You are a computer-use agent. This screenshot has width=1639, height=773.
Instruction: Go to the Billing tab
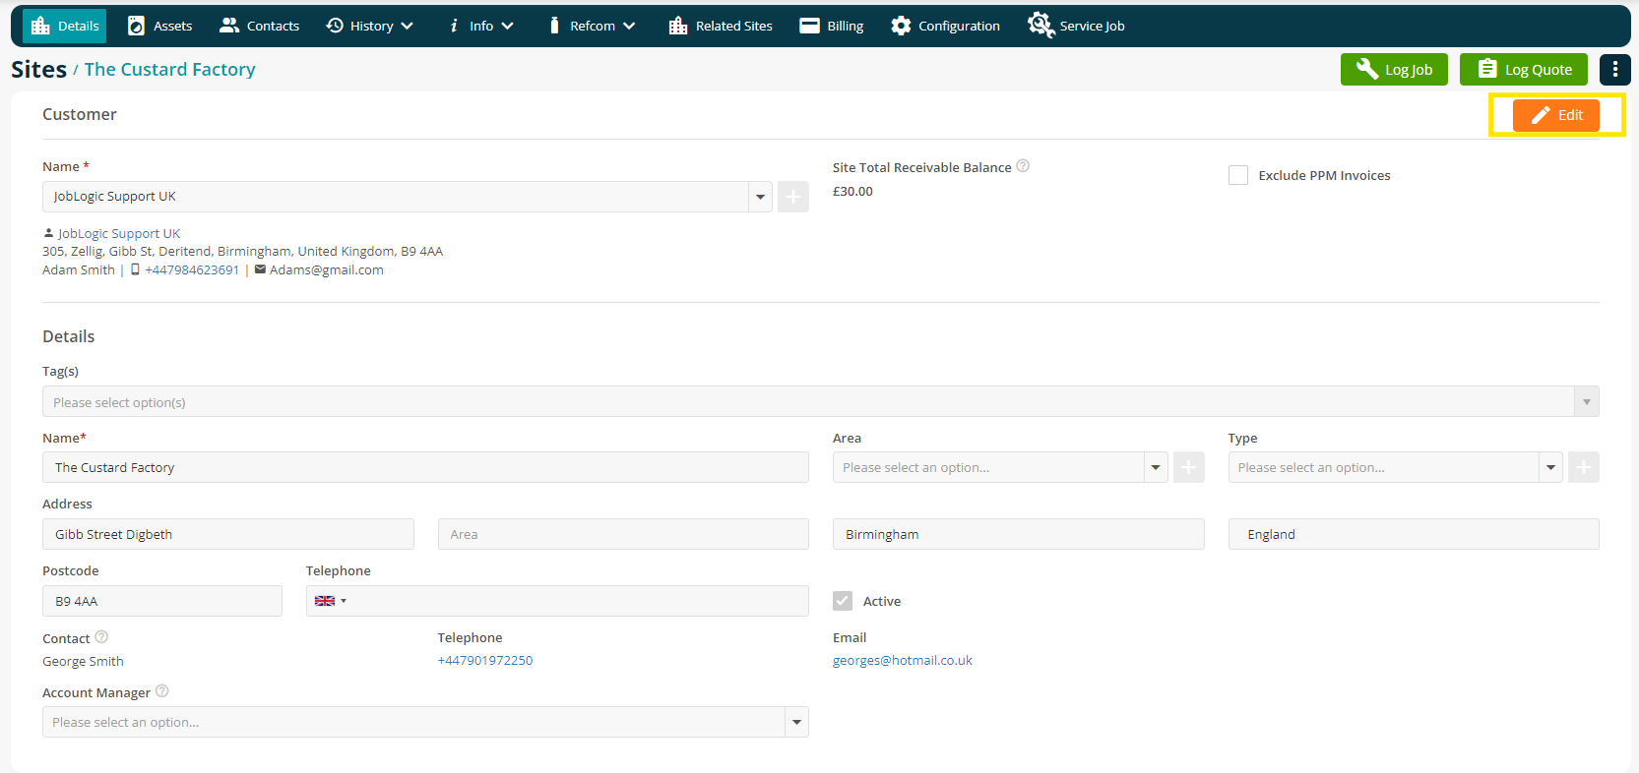(832, 26)
